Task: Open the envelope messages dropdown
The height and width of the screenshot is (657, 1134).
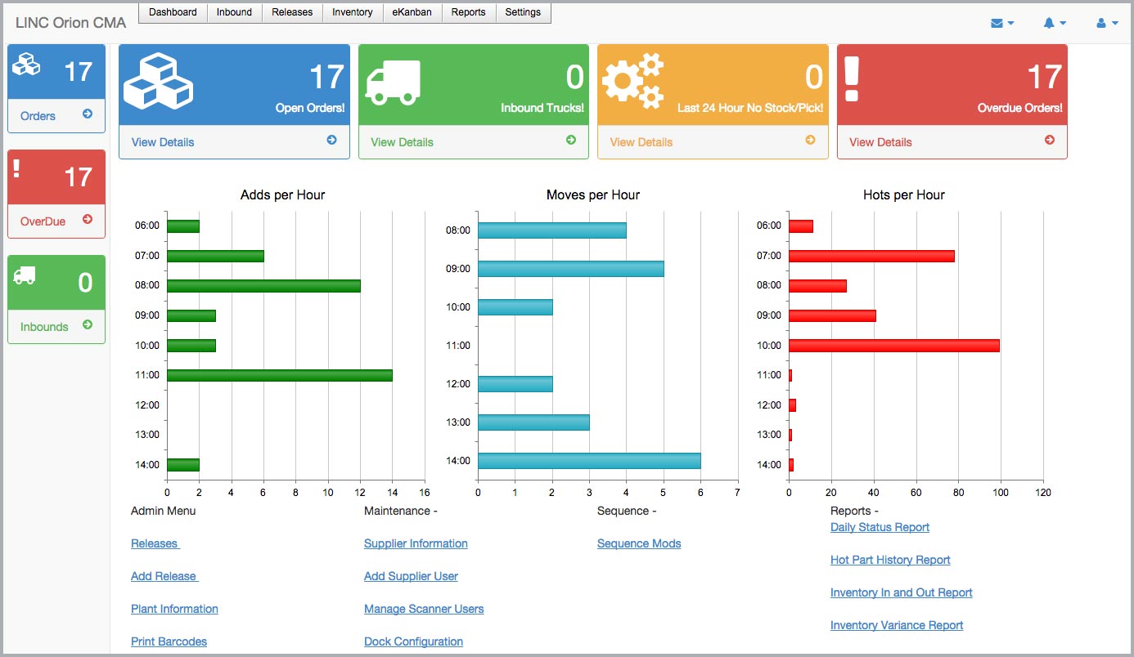Action: tap(1001, 23)
